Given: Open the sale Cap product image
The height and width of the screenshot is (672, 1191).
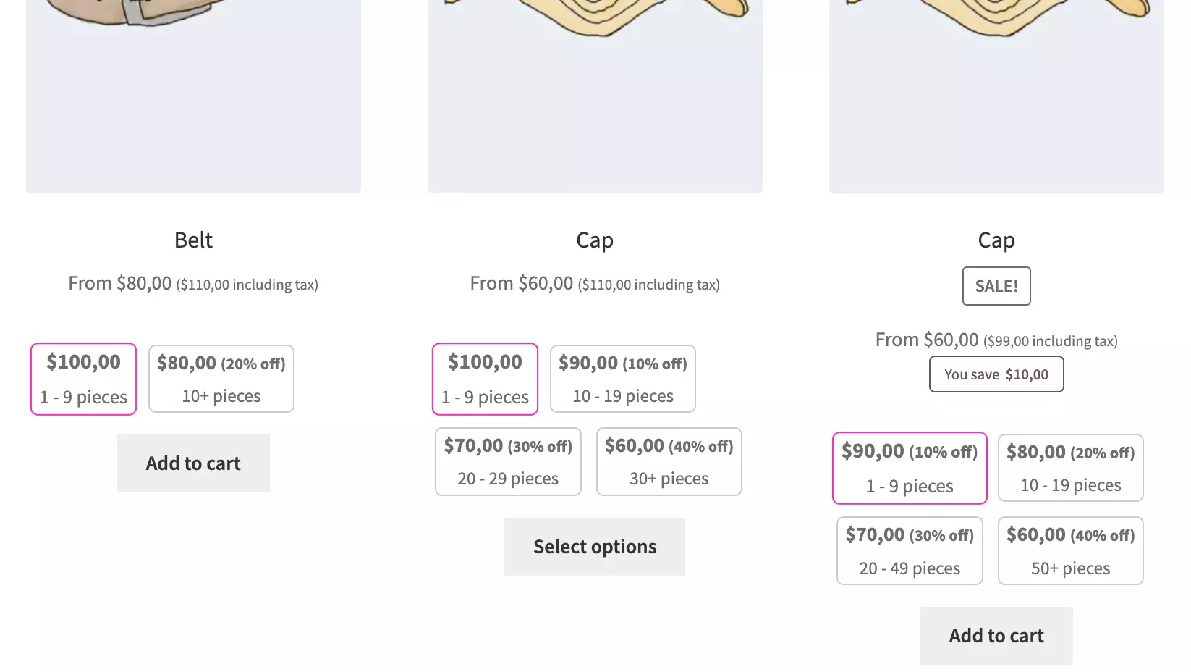Looking at the screenshot, I should click(996, 94).
